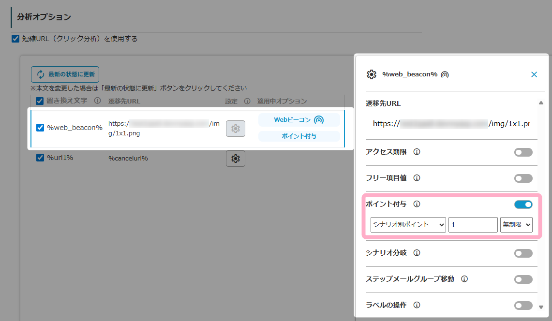The height and width of the screenshot is (321, 552).
Task: Click info icon next to シナリオ分岐
Action: point(417,253)
